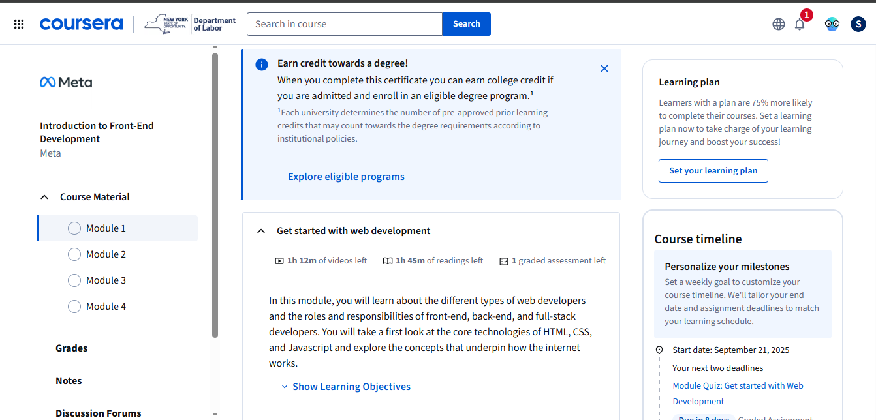This screenshot has height=420, width=876.
Task: Open the user profile avatar 'S'
Action: pyautogui.click(x=858, y=24)
